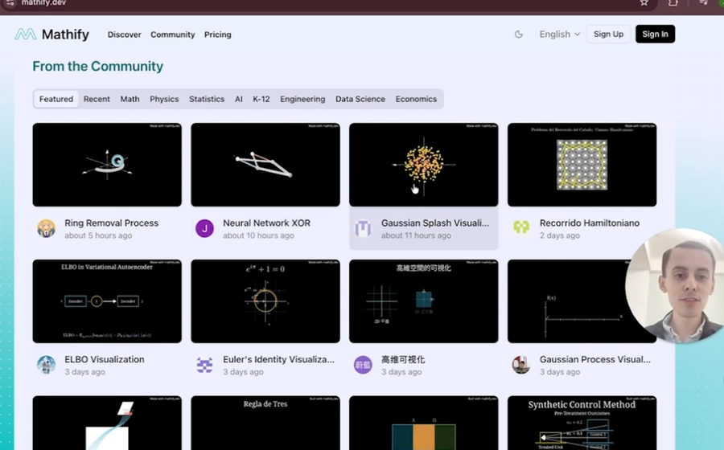The image size is (724, 450).
Task: Click the Ring Removal Process author avatar
Action: pyautogui.click(x=46, y=228)
